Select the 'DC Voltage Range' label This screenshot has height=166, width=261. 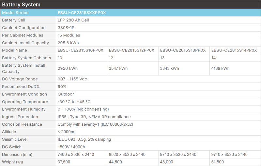click(20, 79)
